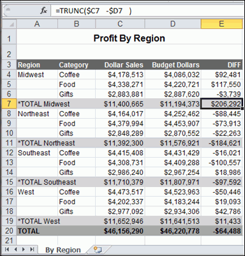Image resolution: width=245 pixels, height=256 pixels.
Task: Select cell with $4,453,907
Action: click(173, 123)
